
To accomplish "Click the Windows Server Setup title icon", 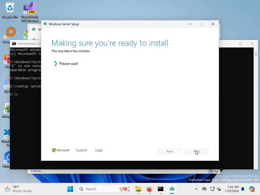I will [x=45, y=24].
